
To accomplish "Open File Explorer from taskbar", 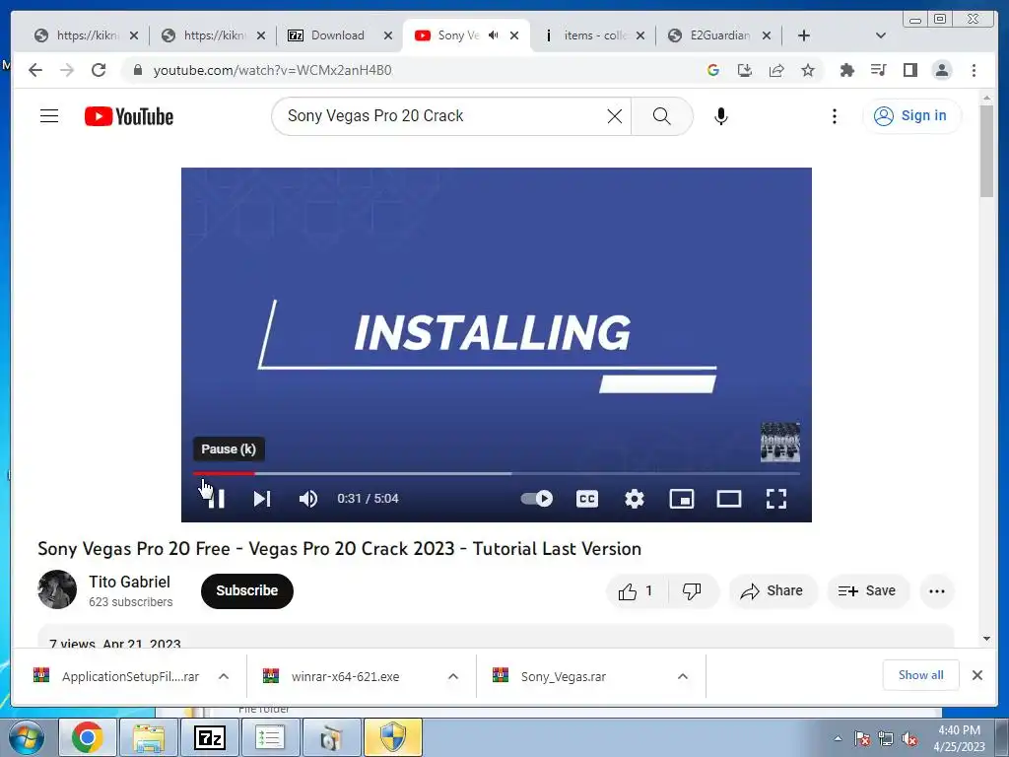I will (x=150, y=737).
